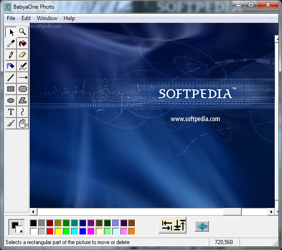
Task: Choose the bright blue color swatch
Action: click(83, 231)
